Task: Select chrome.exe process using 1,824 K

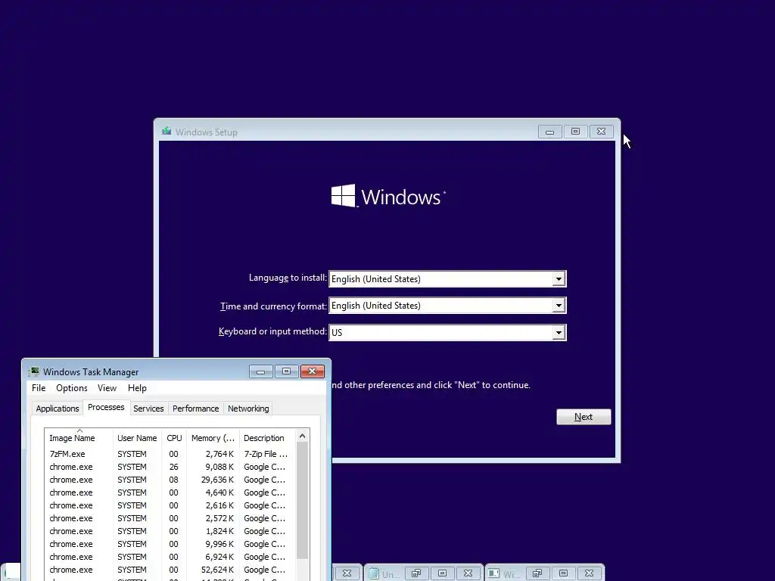Action: tap(170, 530)
